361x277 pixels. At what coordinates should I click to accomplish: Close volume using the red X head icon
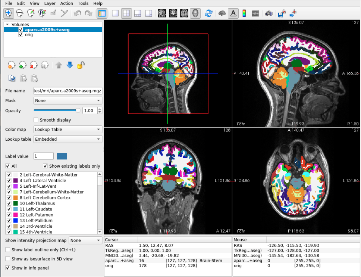(34, 65)
